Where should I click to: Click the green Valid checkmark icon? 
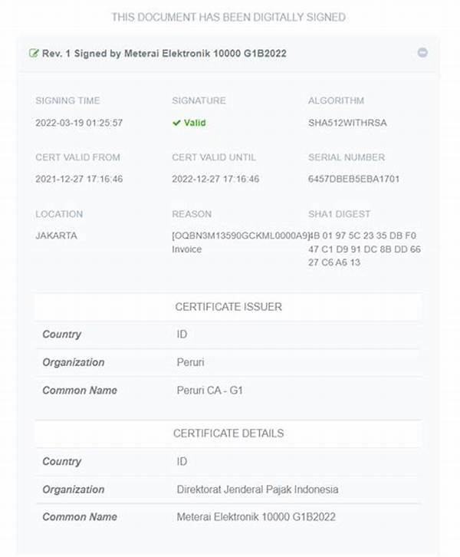tap(176, 123)
